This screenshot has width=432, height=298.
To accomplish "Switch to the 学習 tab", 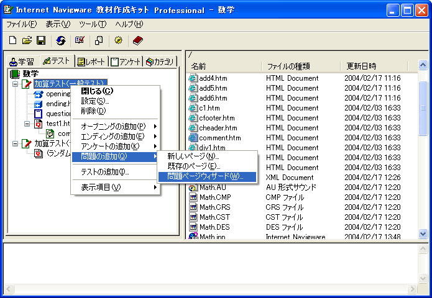I will [x=22, y=61].
